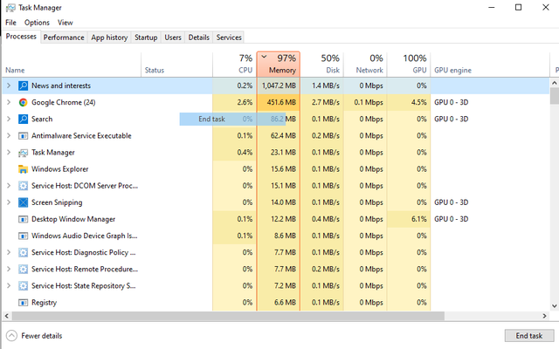Click the Registry process icon
Screen dimensions: 559x349
click(24, 303)
